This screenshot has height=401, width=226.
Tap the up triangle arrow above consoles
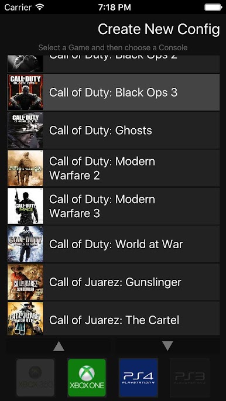[x=59, y=347]
